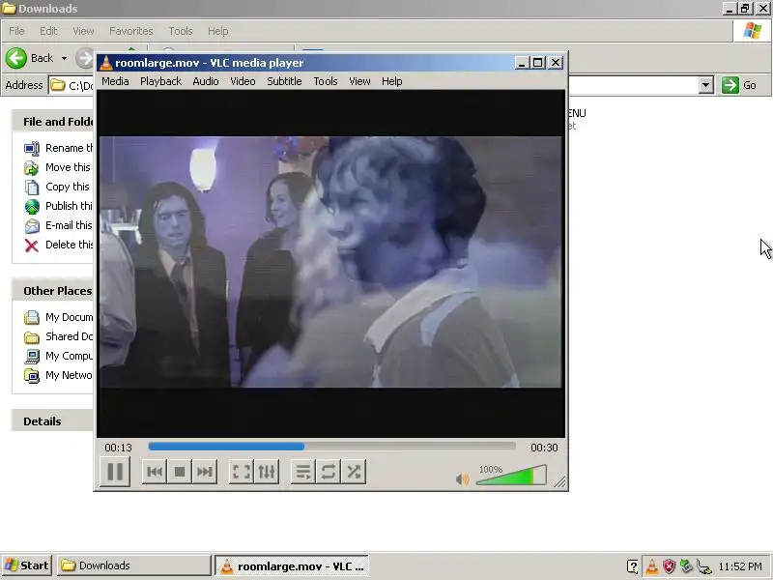This screenshot has width=773, height=580.
Task: Toggle the elapsed time display 00:13
Action: tap(118, 448)
